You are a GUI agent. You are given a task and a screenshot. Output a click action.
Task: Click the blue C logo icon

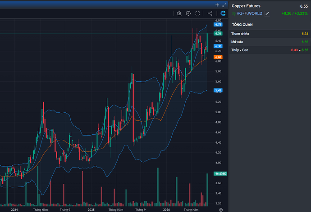(x=223, y=13)
